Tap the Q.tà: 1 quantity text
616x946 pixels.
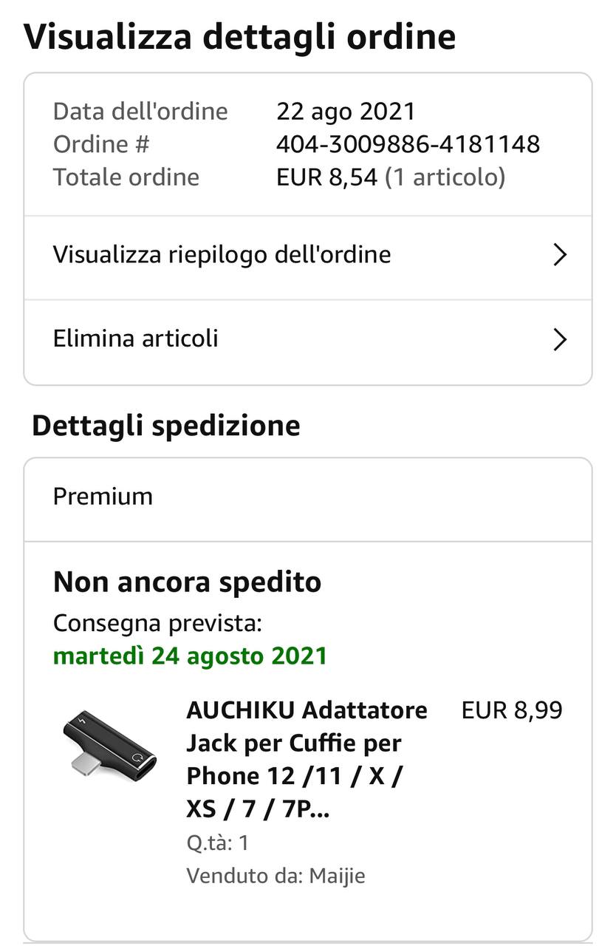[x=217, y=843]
